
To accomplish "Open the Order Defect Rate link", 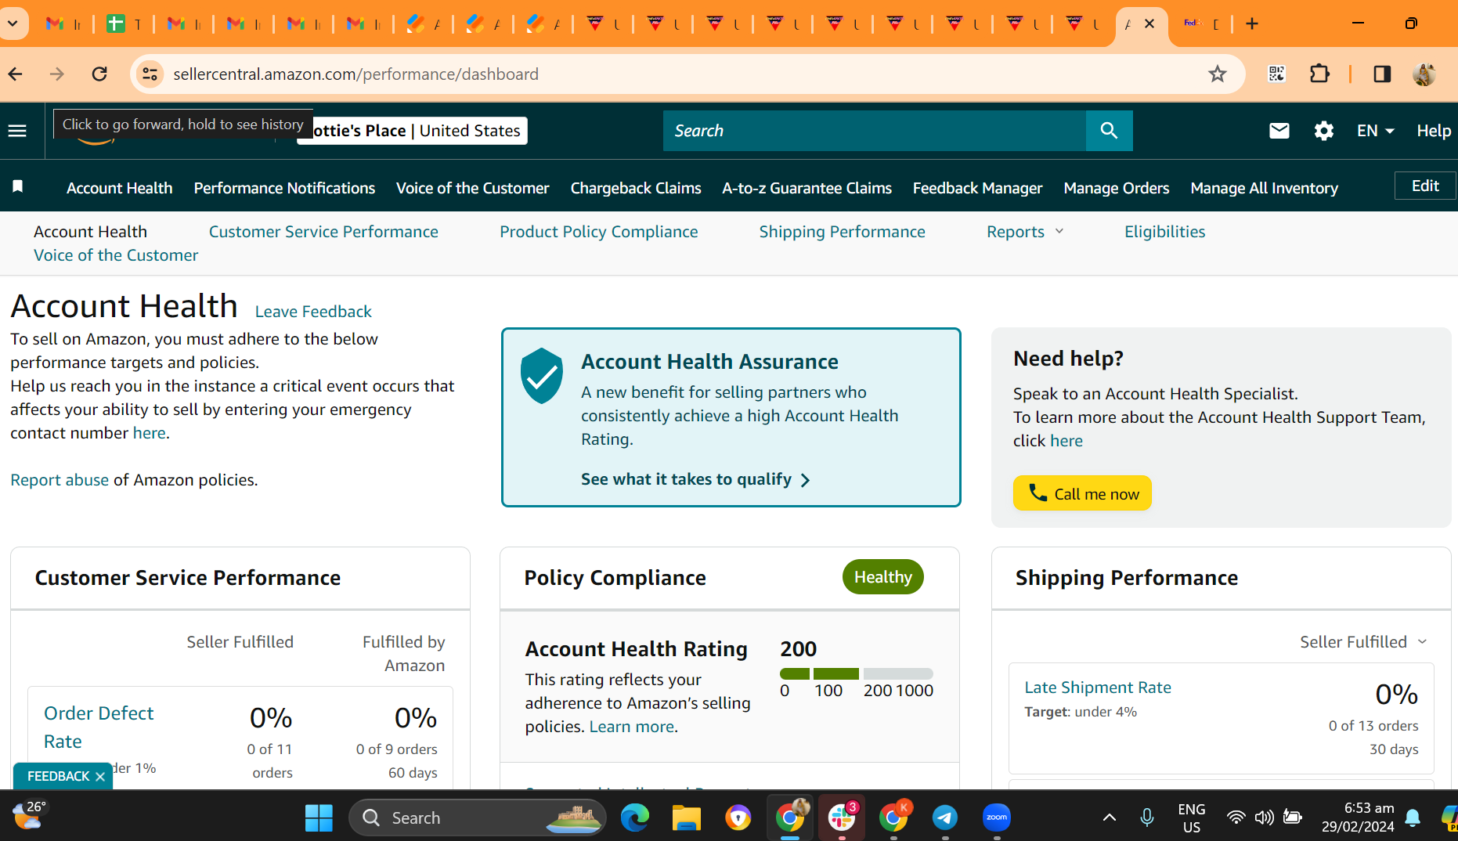I will tap(99, 727).
